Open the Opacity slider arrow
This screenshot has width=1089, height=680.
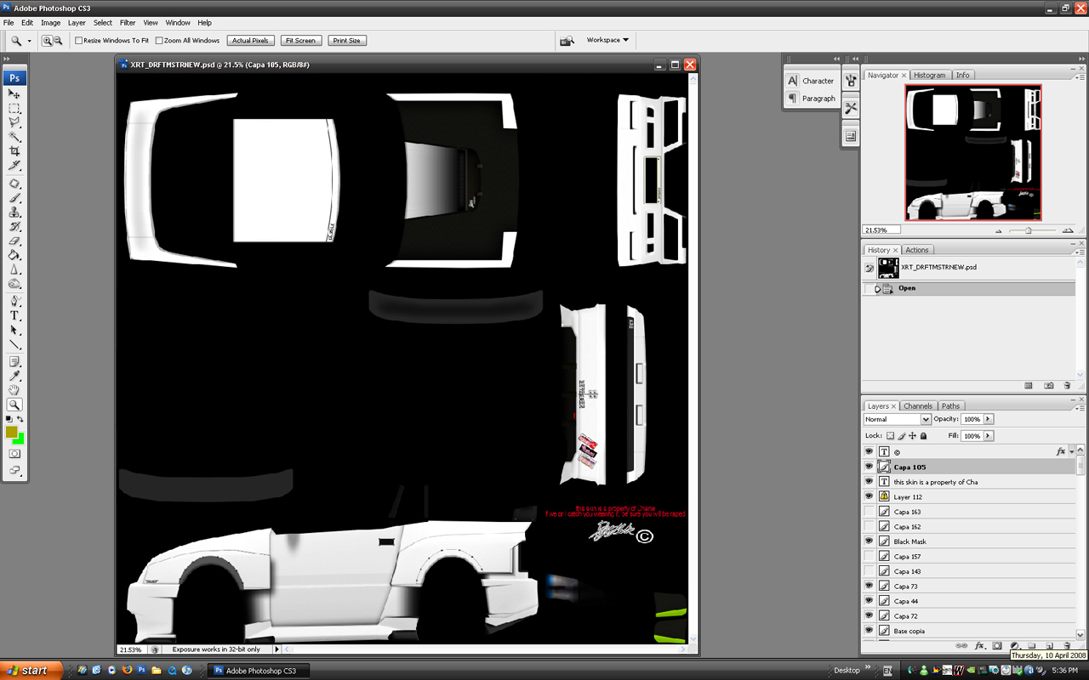pos(988,419)
